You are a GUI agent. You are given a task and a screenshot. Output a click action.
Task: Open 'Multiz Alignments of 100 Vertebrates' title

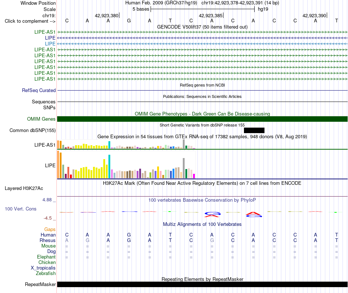[x=202, y=224]
